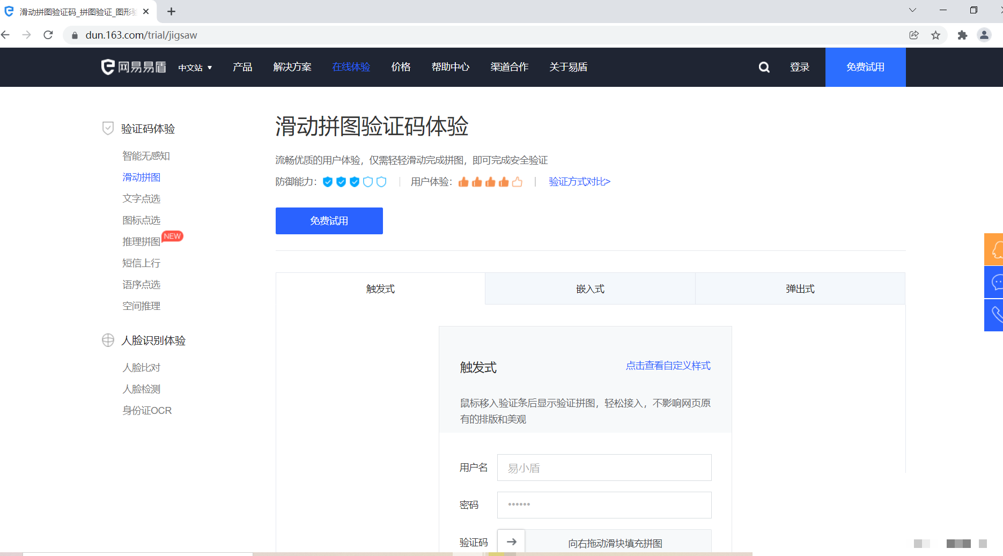1003x556 pixels.
Task: Click the 点击查看自定义样式 link
Action: [x=667, y=366]
